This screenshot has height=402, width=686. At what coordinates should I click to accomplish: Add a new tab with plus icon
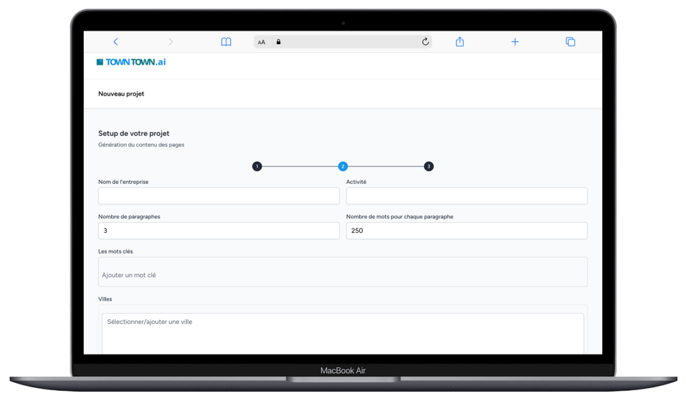[514, 41]
